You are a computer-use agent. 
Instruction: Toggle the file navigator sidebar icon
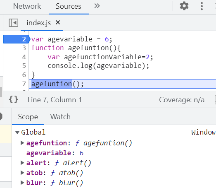(14, 23)
